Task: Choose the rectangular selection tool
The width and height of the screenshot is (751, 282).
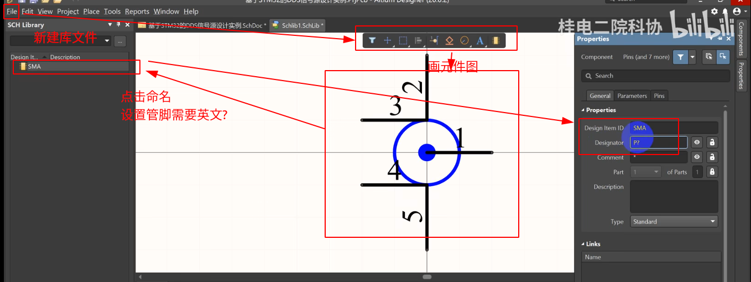Action: (x=403, y=40)
